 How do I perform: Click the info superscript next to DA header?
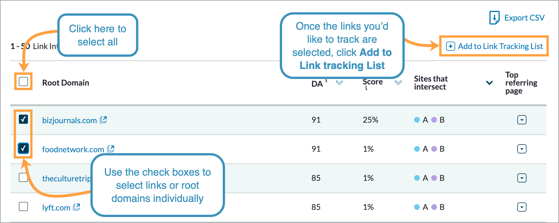(x=326, y=80)
